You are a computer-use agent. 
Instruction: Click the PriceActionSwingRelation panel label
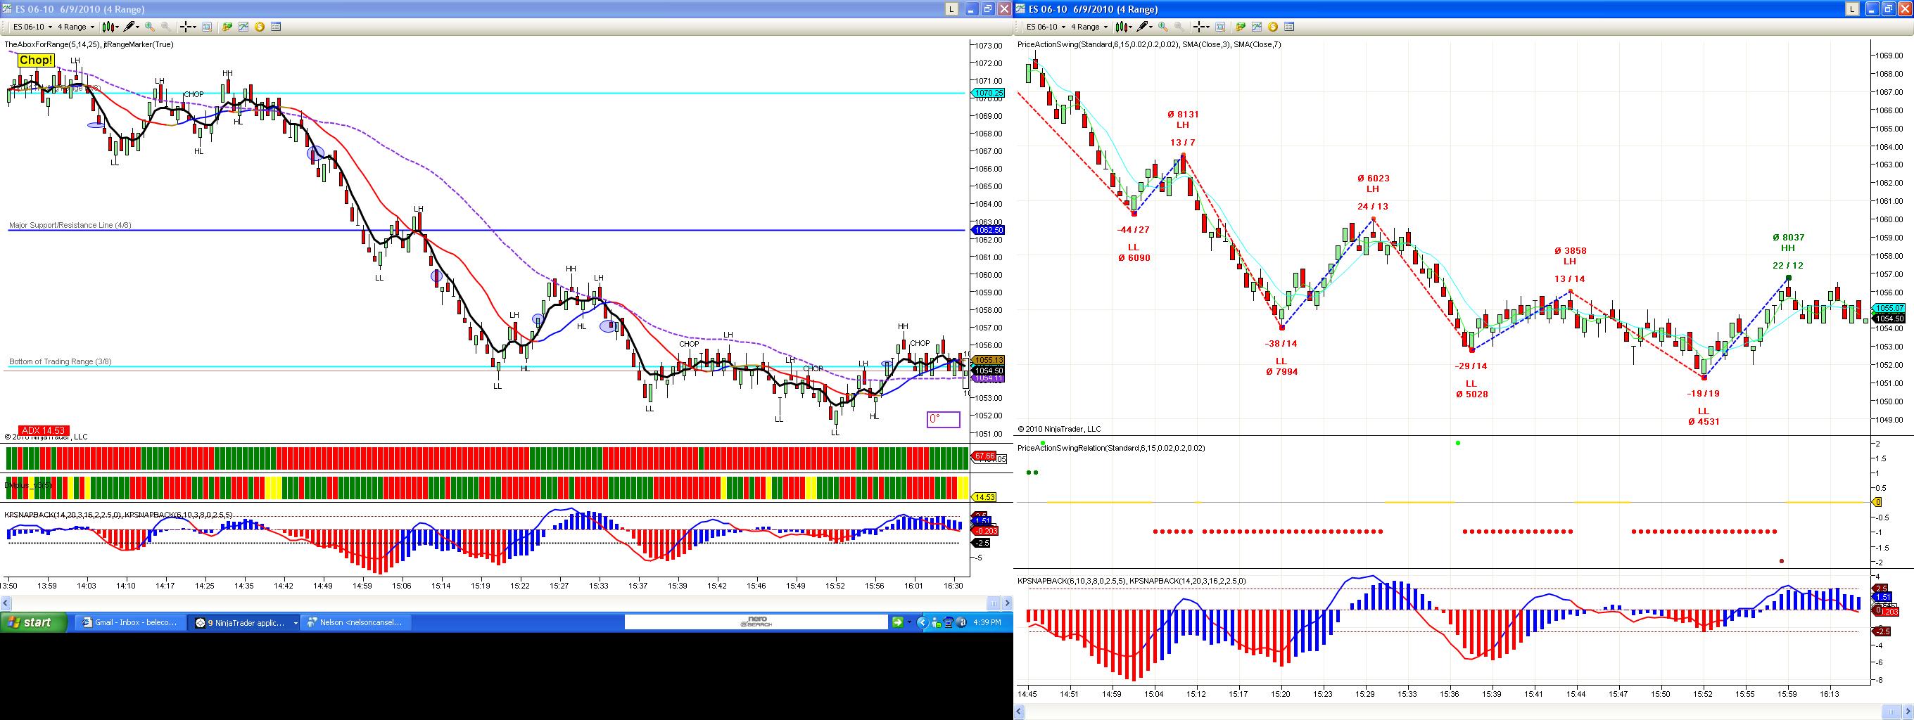pyautogui.click(x=1112, y=449)
